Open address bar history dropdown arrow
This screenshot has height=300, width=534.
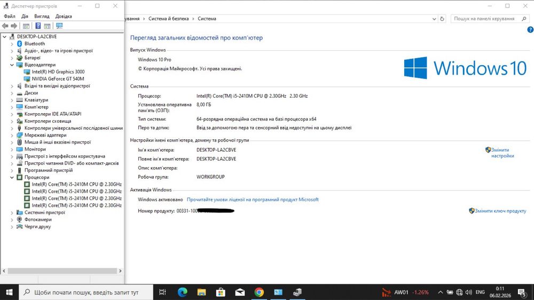434,19
